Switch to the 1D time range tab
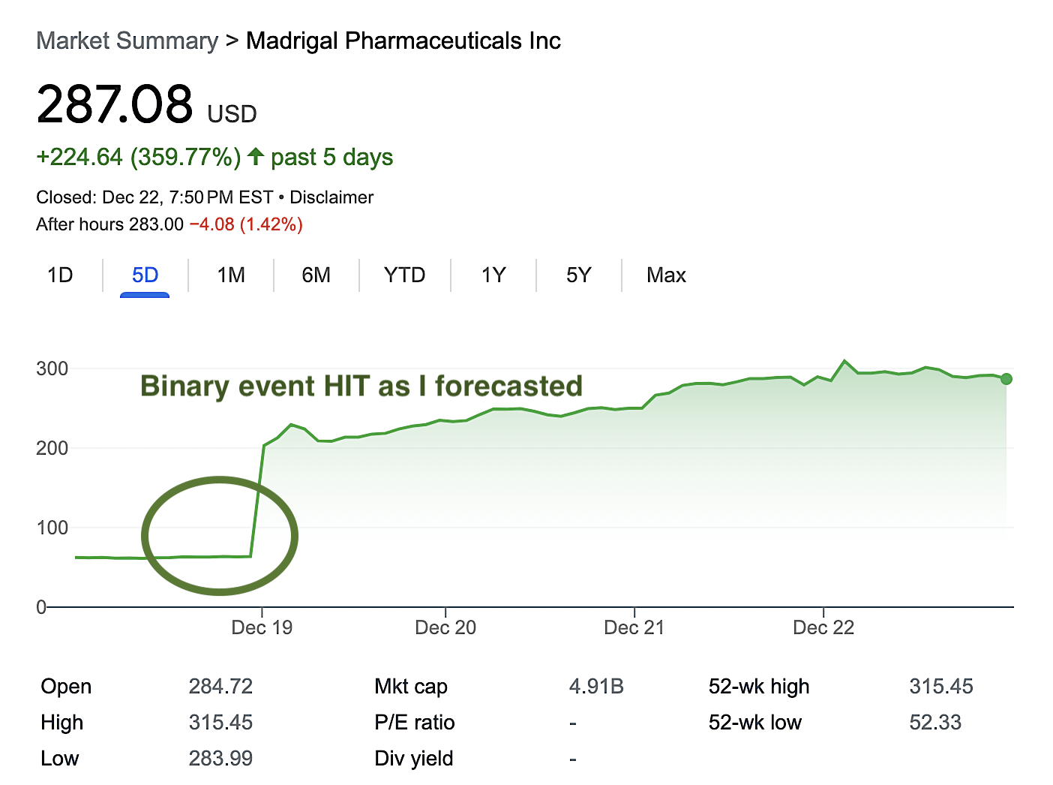Viewport: 1053px width, 785px height. (60, 275)
